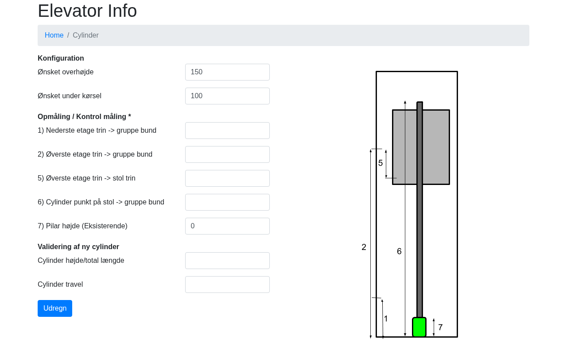Click the Udregn button
567x354 pixels.
coord(55,308)
